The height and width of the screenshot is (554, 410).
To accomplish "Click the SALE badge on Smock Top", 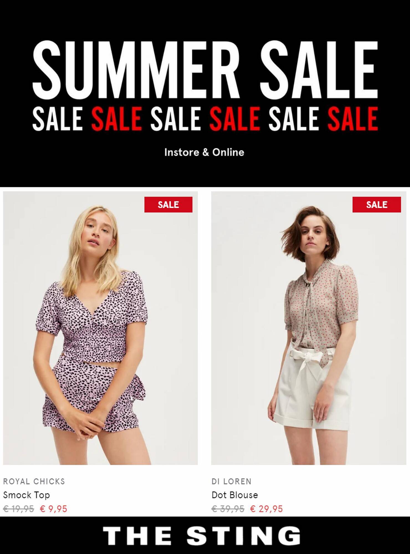I will (x=168, y=204).
